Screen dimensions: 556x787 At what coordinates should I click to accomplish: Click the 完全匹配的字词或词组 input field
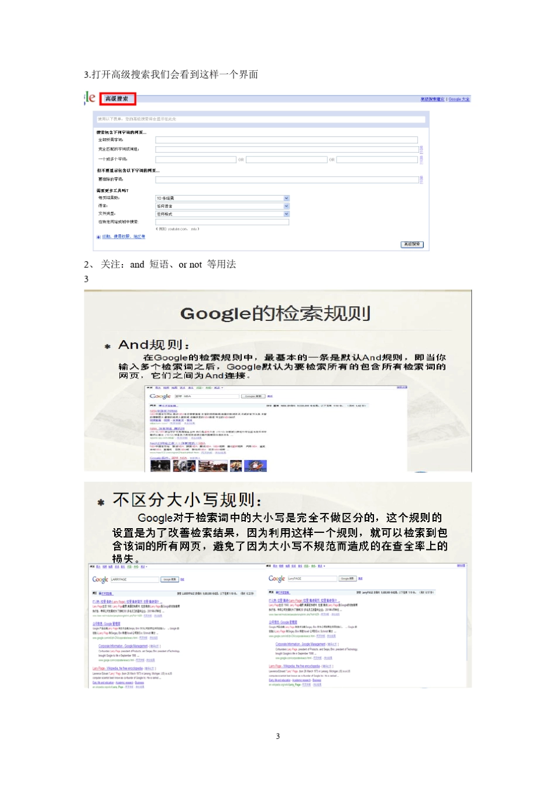click(x=286, y=149)
